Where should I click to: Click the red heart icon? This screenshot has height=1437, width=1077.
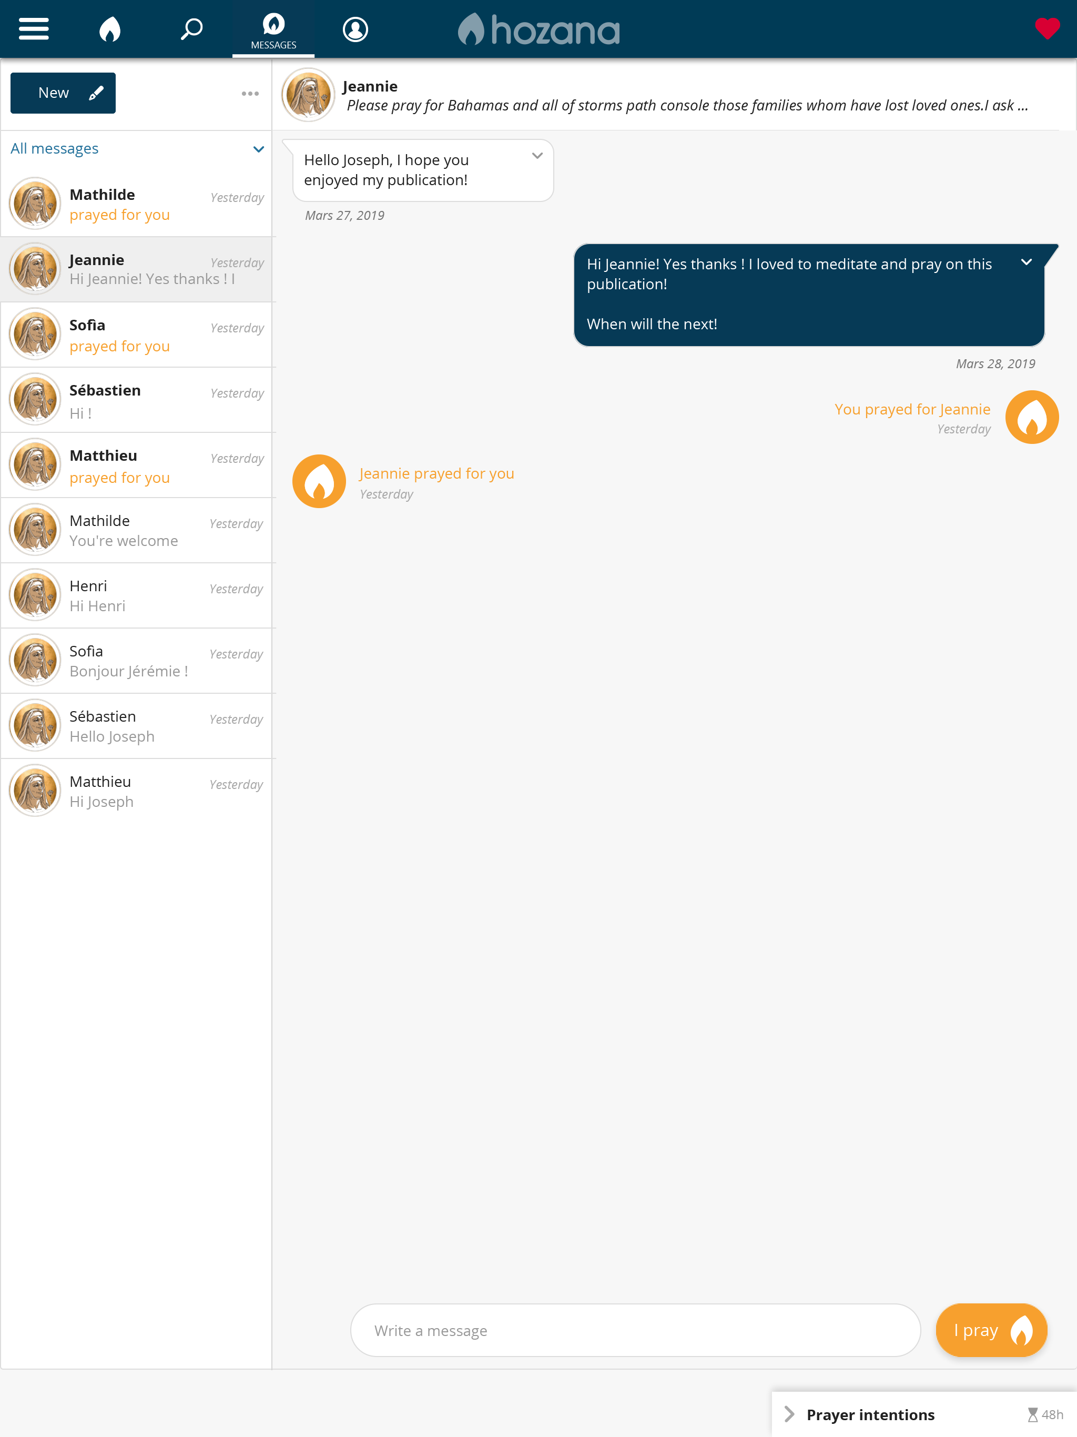click(x=1047, y=28)
